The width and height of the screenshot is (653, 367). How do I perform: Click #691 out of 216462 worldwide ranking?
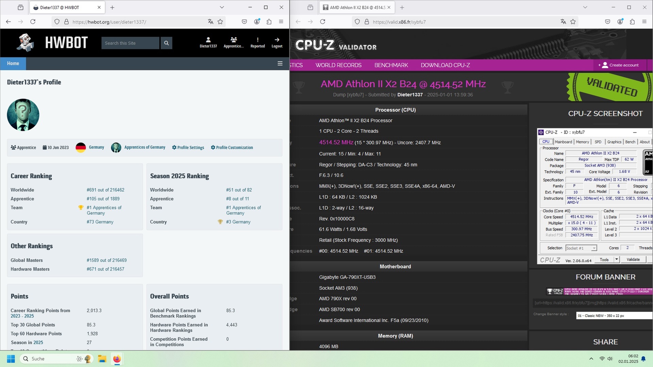pyautogui.click(x=105, y=190)
